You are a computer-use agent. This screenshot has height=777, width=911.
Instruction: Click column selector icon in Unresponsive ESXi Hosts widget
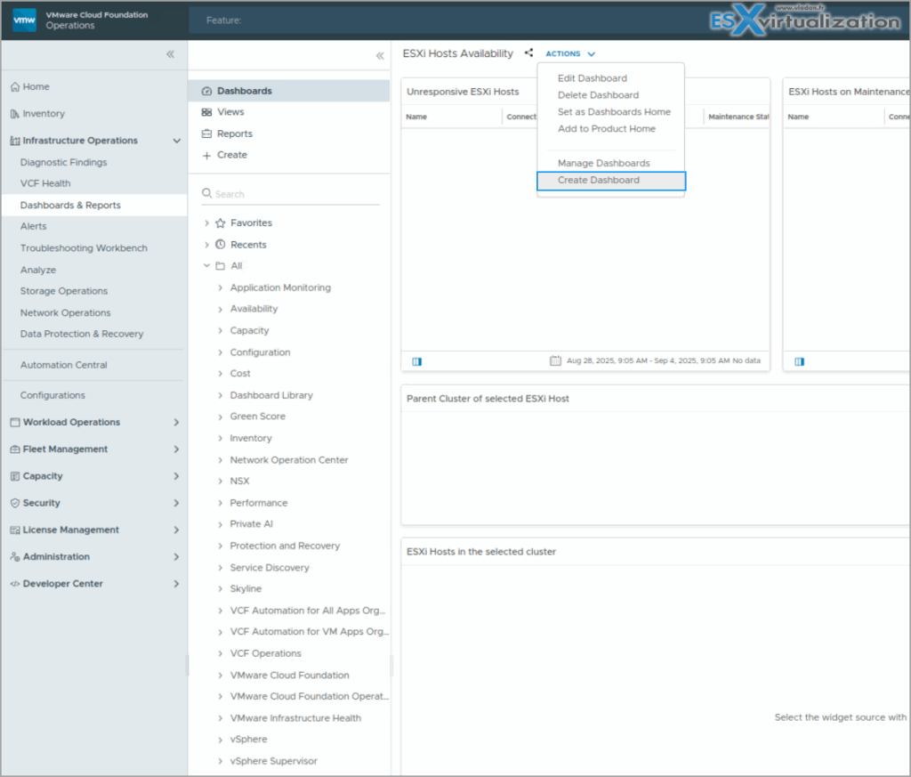point(417,361)
